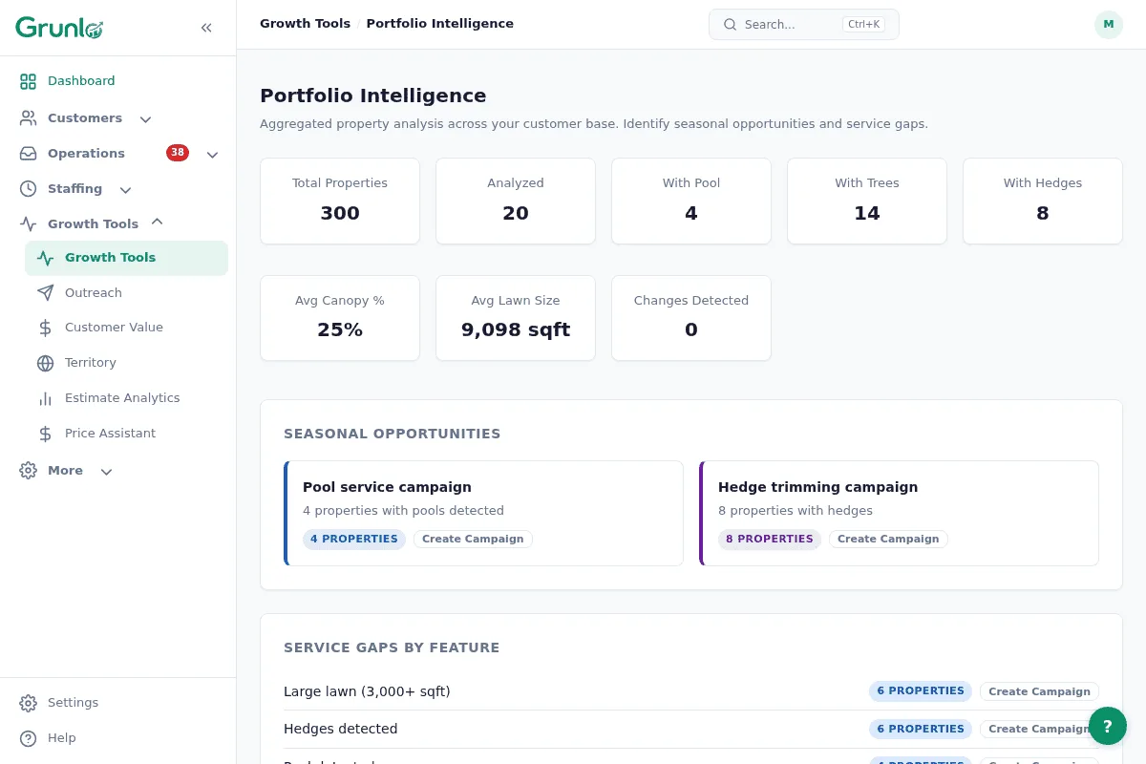Click the Price Assistant dollar icon
This screenshot has width=1146, height=764.
tap(45, 434)
